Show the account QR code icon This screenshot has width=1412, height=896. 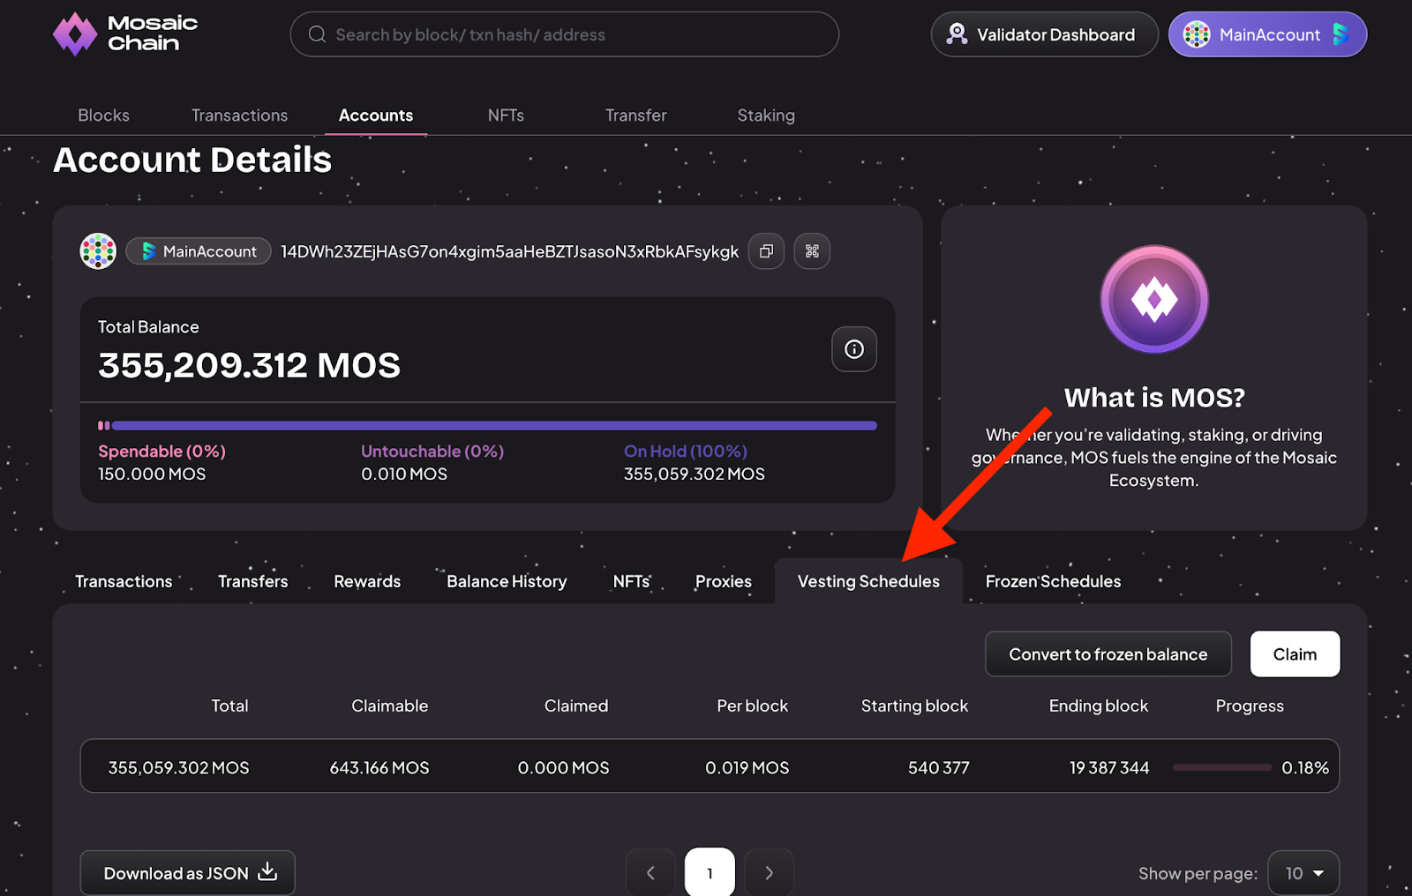pyautogui.click(x=812, y=251)
